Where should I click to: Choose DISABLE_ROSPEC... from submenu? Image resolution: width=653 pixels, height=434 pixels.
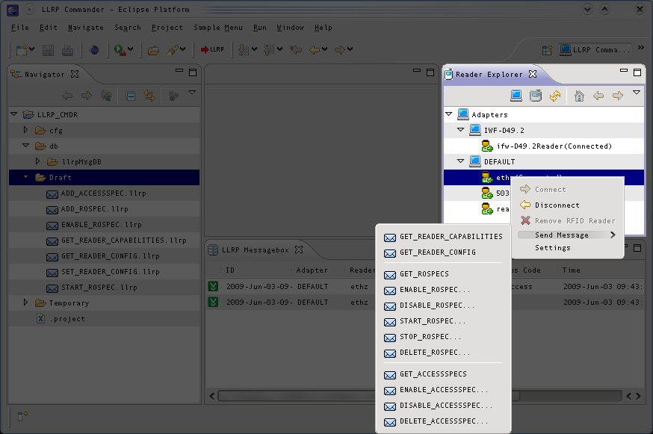point(443,306)
